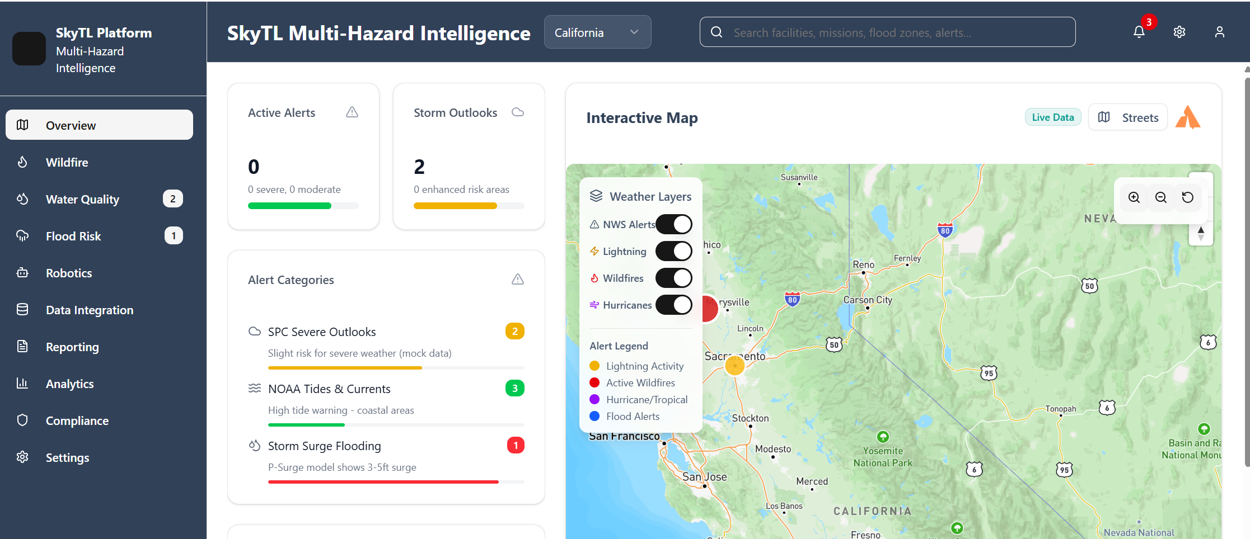Click "0 severe, 0 moderate" text
The width and height of the screenshot is (1250, 539).
(x=294, y=190)
